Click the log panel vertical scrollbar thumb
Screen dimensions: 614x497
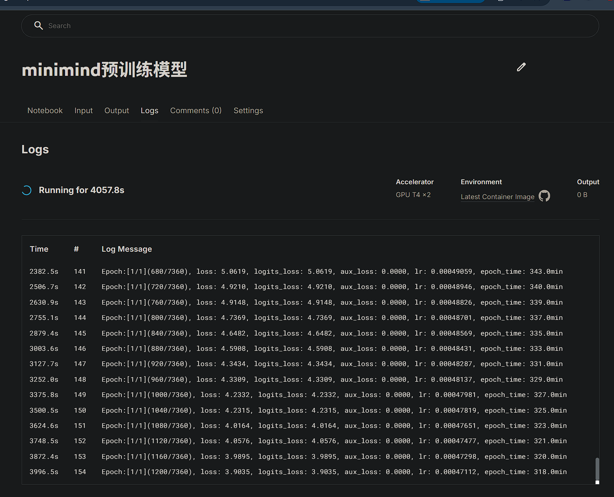(x=597, y=468)
